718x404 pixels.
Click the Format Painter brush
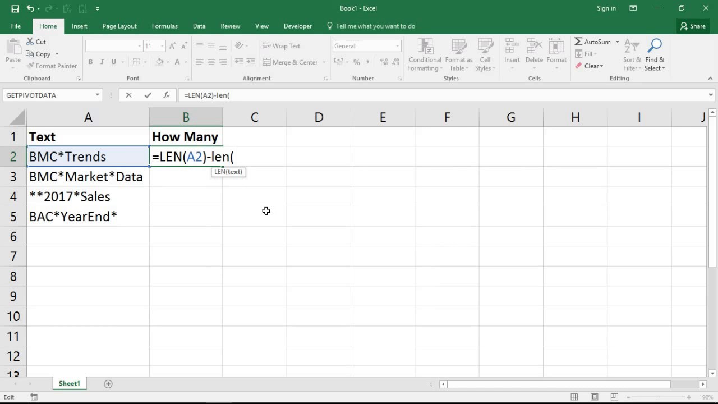coord(52,66)
